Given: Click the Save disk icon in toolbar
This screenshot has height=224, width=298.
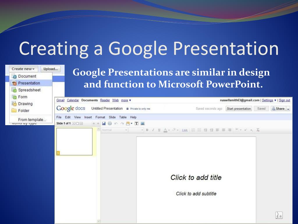Looking at the screenshot, I should coord(104,123).
